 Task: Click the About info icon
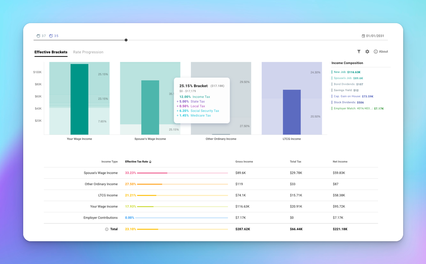pyautogui.click(x=376, y=52)
